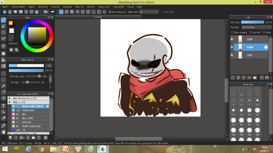This screenshot has width=273, height=153.
Task: Select brush size 100 preset
Action: [233, 131]
